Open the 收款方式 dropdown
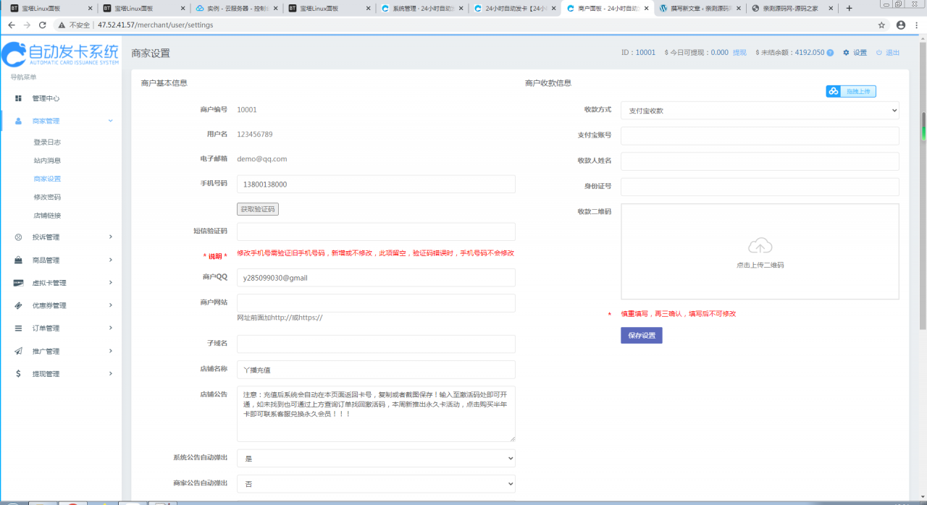Screen dimensions: 927x505 click(760, 111)
